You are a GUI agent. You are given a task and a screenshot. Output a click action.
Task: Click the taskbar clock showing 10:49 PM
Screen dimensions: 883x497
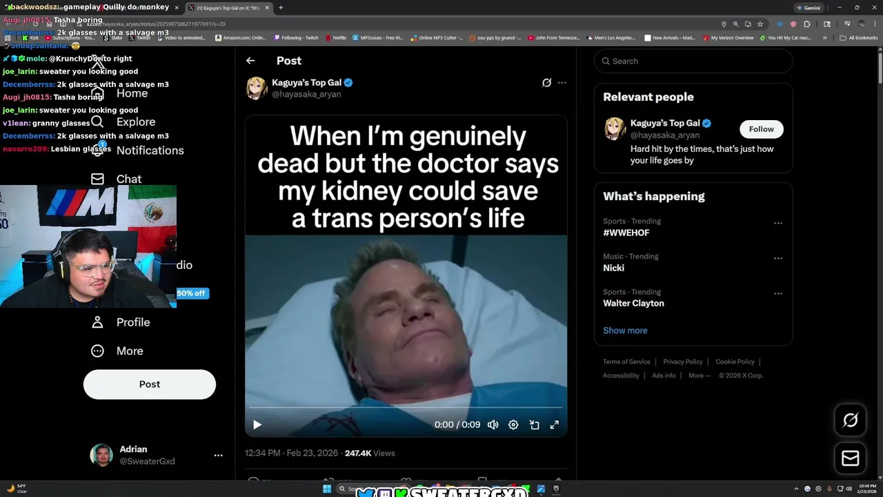[x=868, y=489]
